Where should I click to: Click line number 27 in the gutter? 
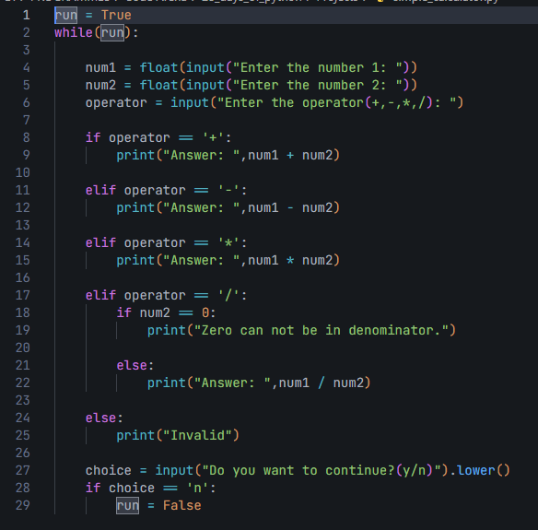[23, 470]
